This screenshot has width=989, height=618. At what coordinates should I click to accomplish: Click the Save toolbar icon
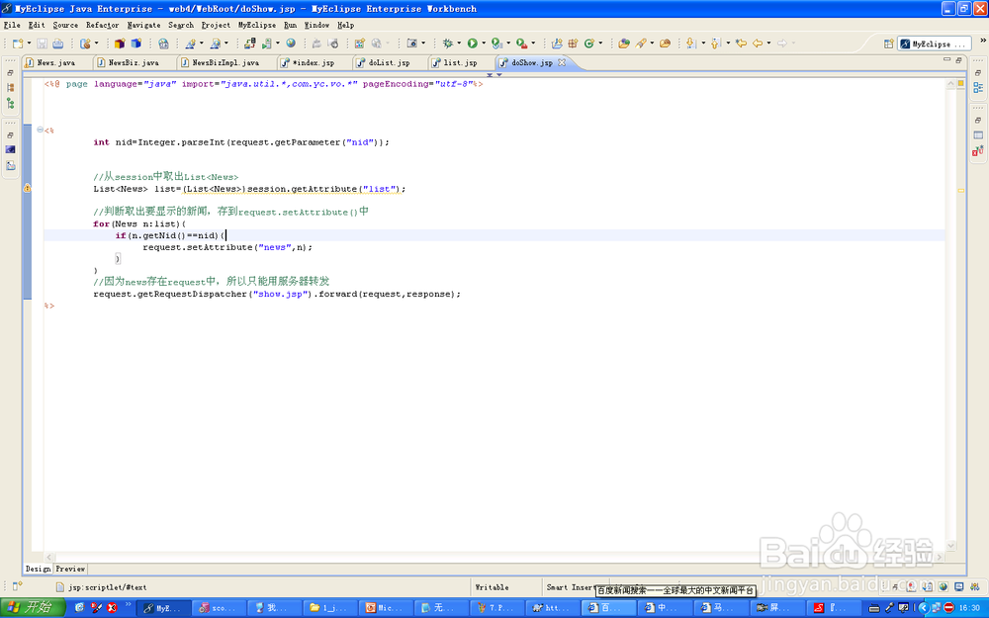(x=42, y=44)
